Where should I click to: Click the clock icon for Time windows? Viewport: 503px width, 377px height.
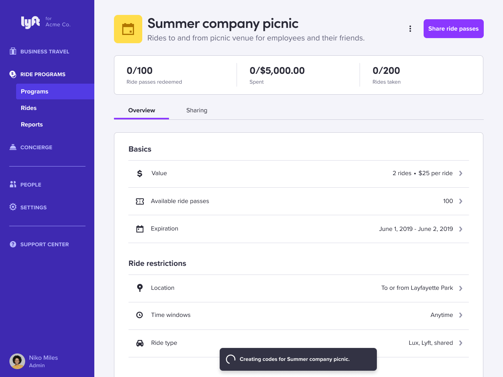click(140, 315)
